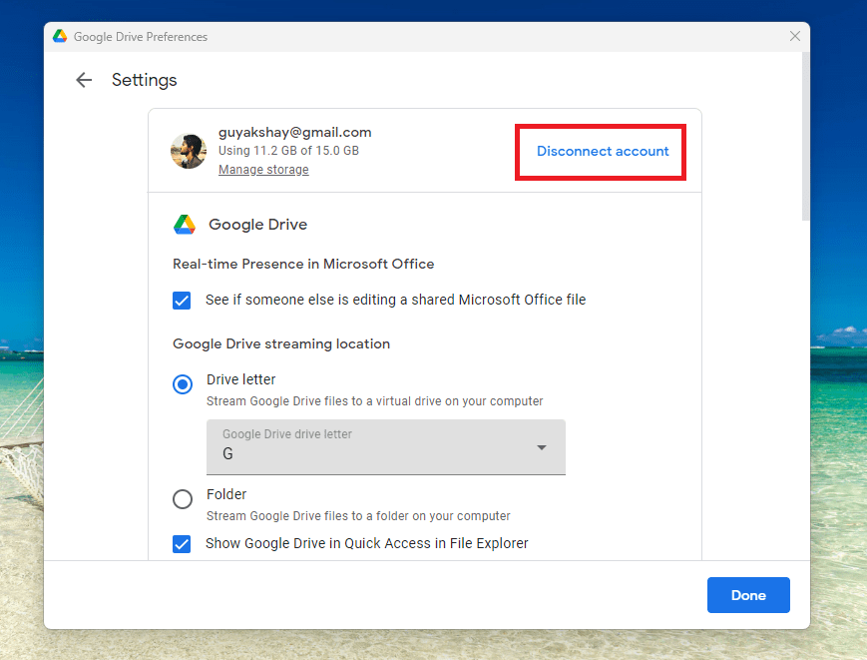Close the Google Drive Preferences window
This screenshot has width=867, height=660.
tap(794, 36)
